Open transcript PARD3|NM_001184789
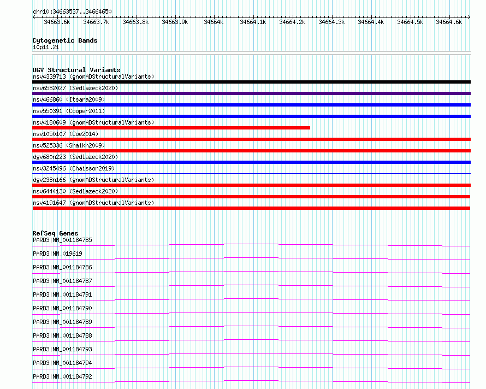Screen dimensions: 486x389 coord(62,322)
